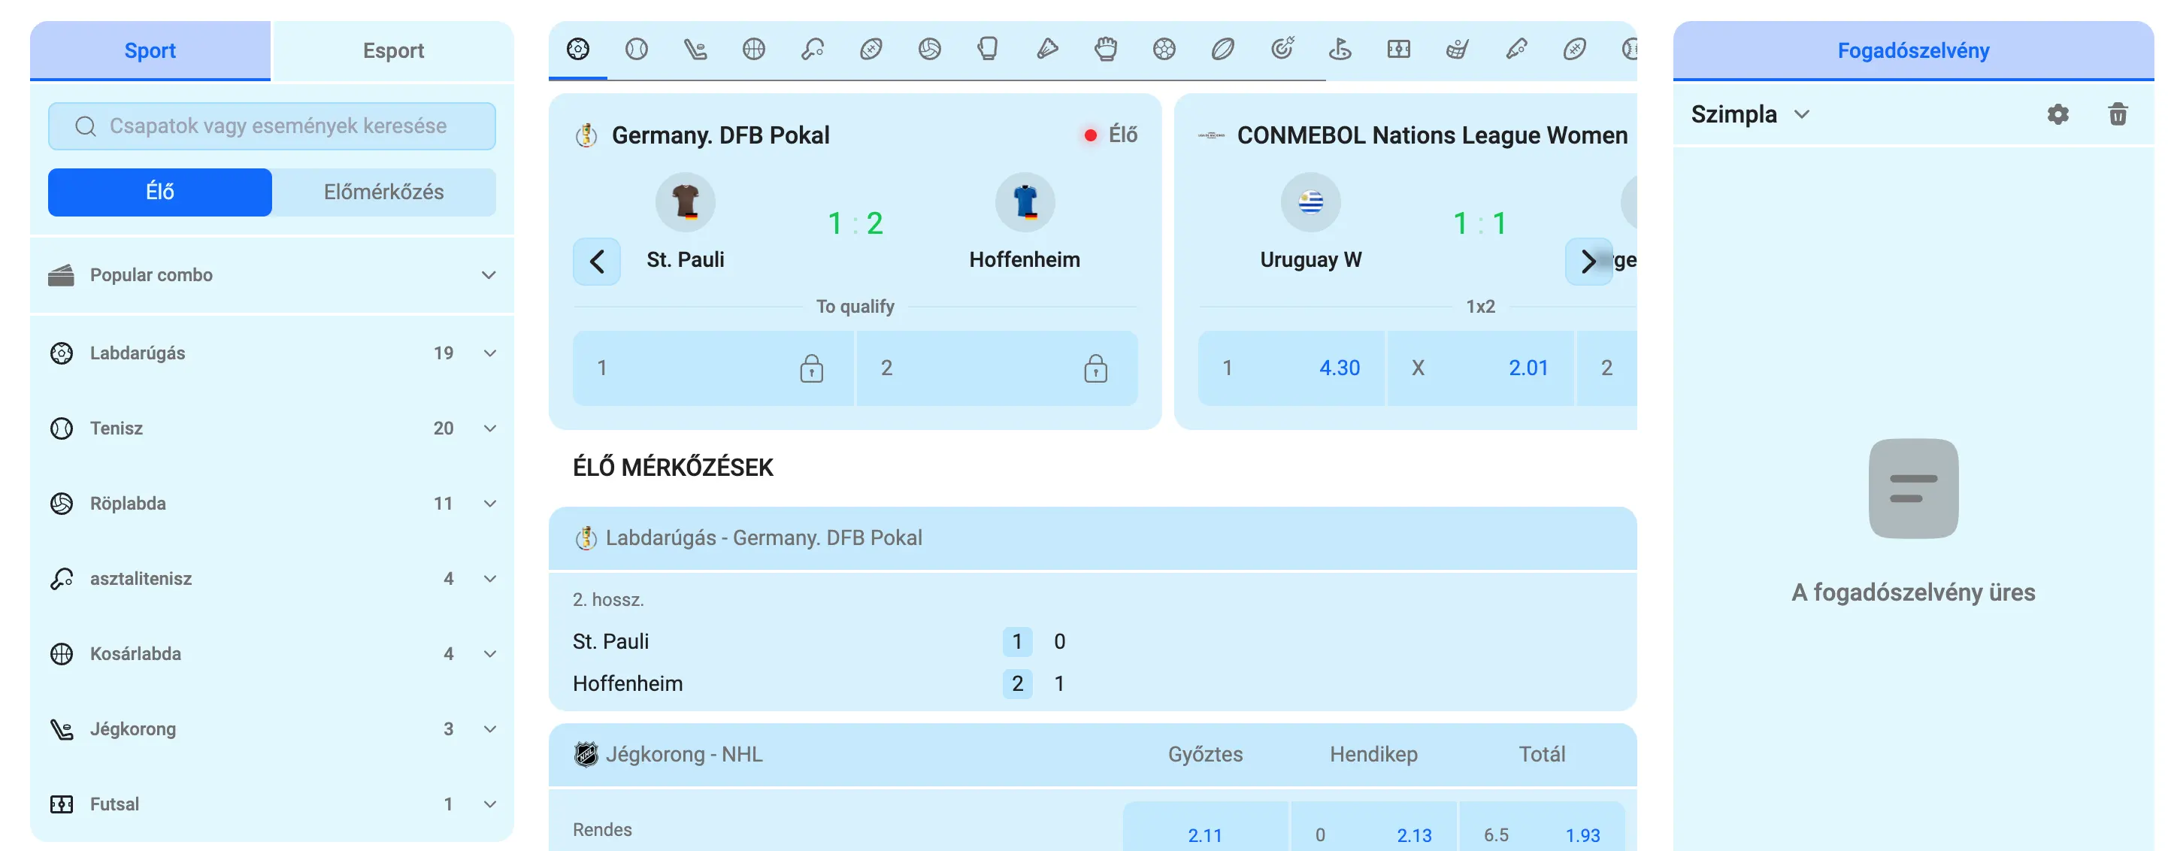The image size is (2174, 851).
Task: Switch to Előmérkőzés pre-match mode
Action: point(383,192)
